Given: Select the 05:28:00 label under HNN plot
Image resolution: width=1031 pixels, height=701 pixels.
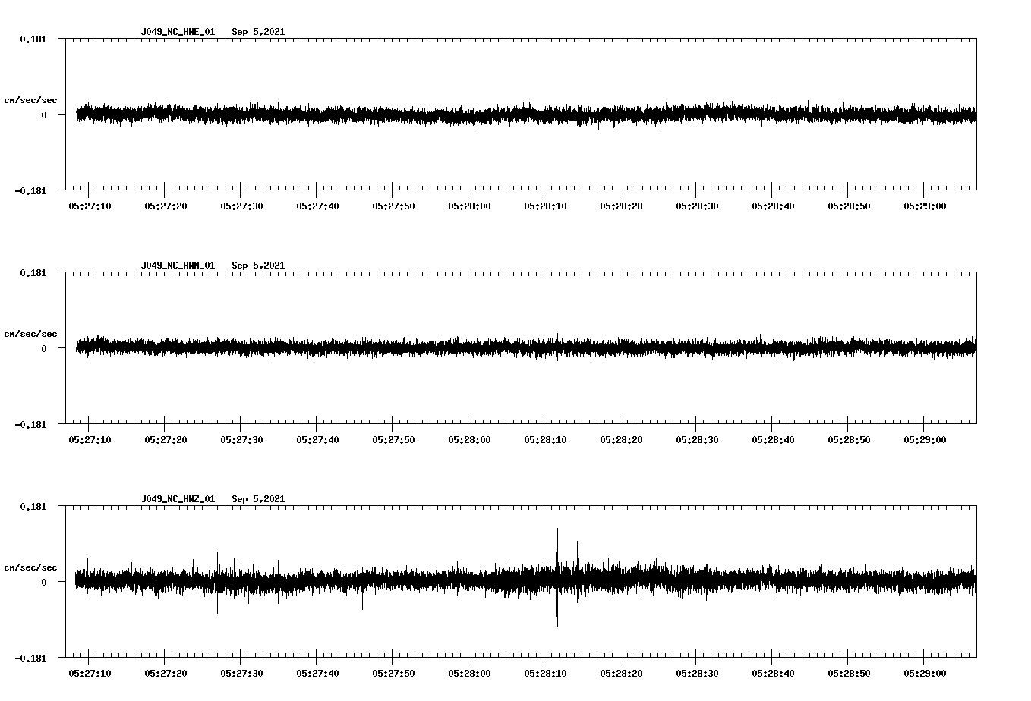Looking at the screenshot, I should (469, 439).
